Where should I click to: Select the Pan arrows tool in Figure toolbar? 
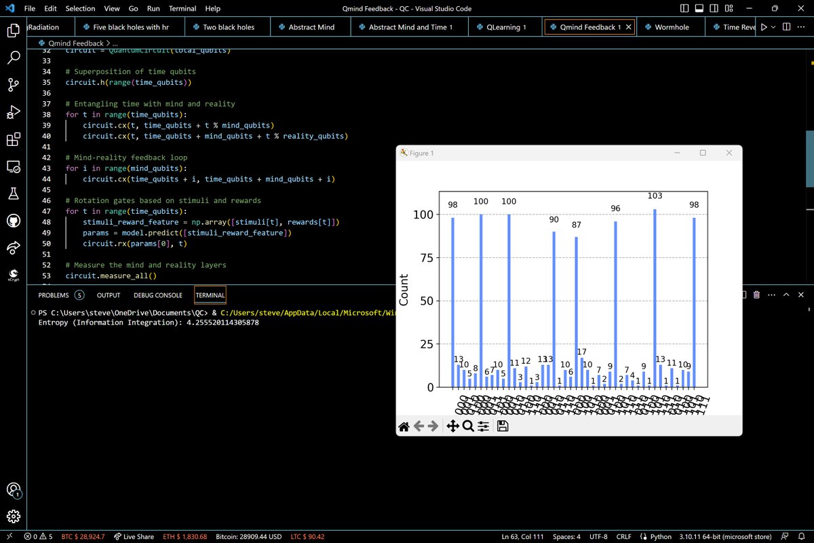tap(451, 426)
